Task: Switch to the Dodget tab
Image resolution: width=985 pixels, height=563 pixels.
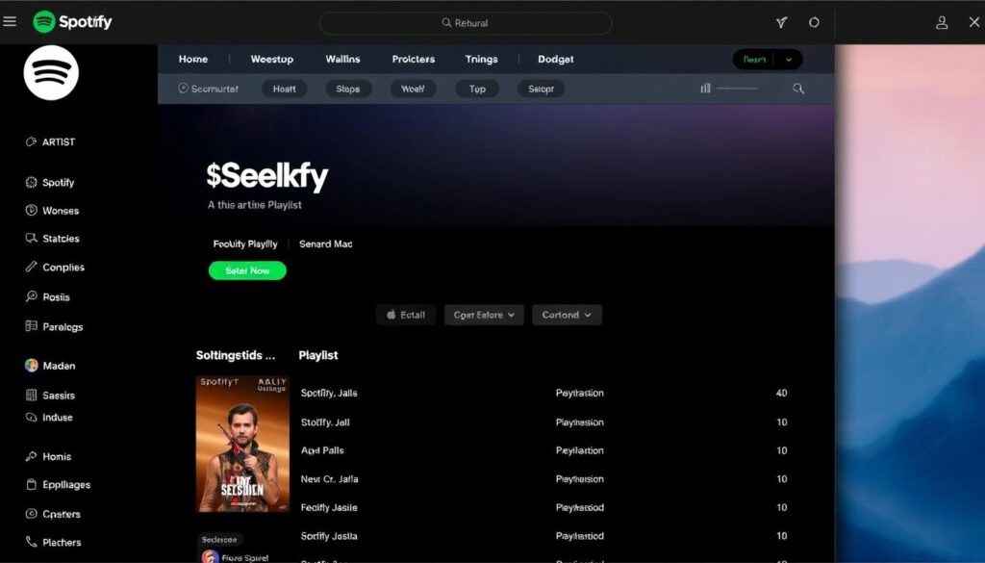Action: click(555, 59)
